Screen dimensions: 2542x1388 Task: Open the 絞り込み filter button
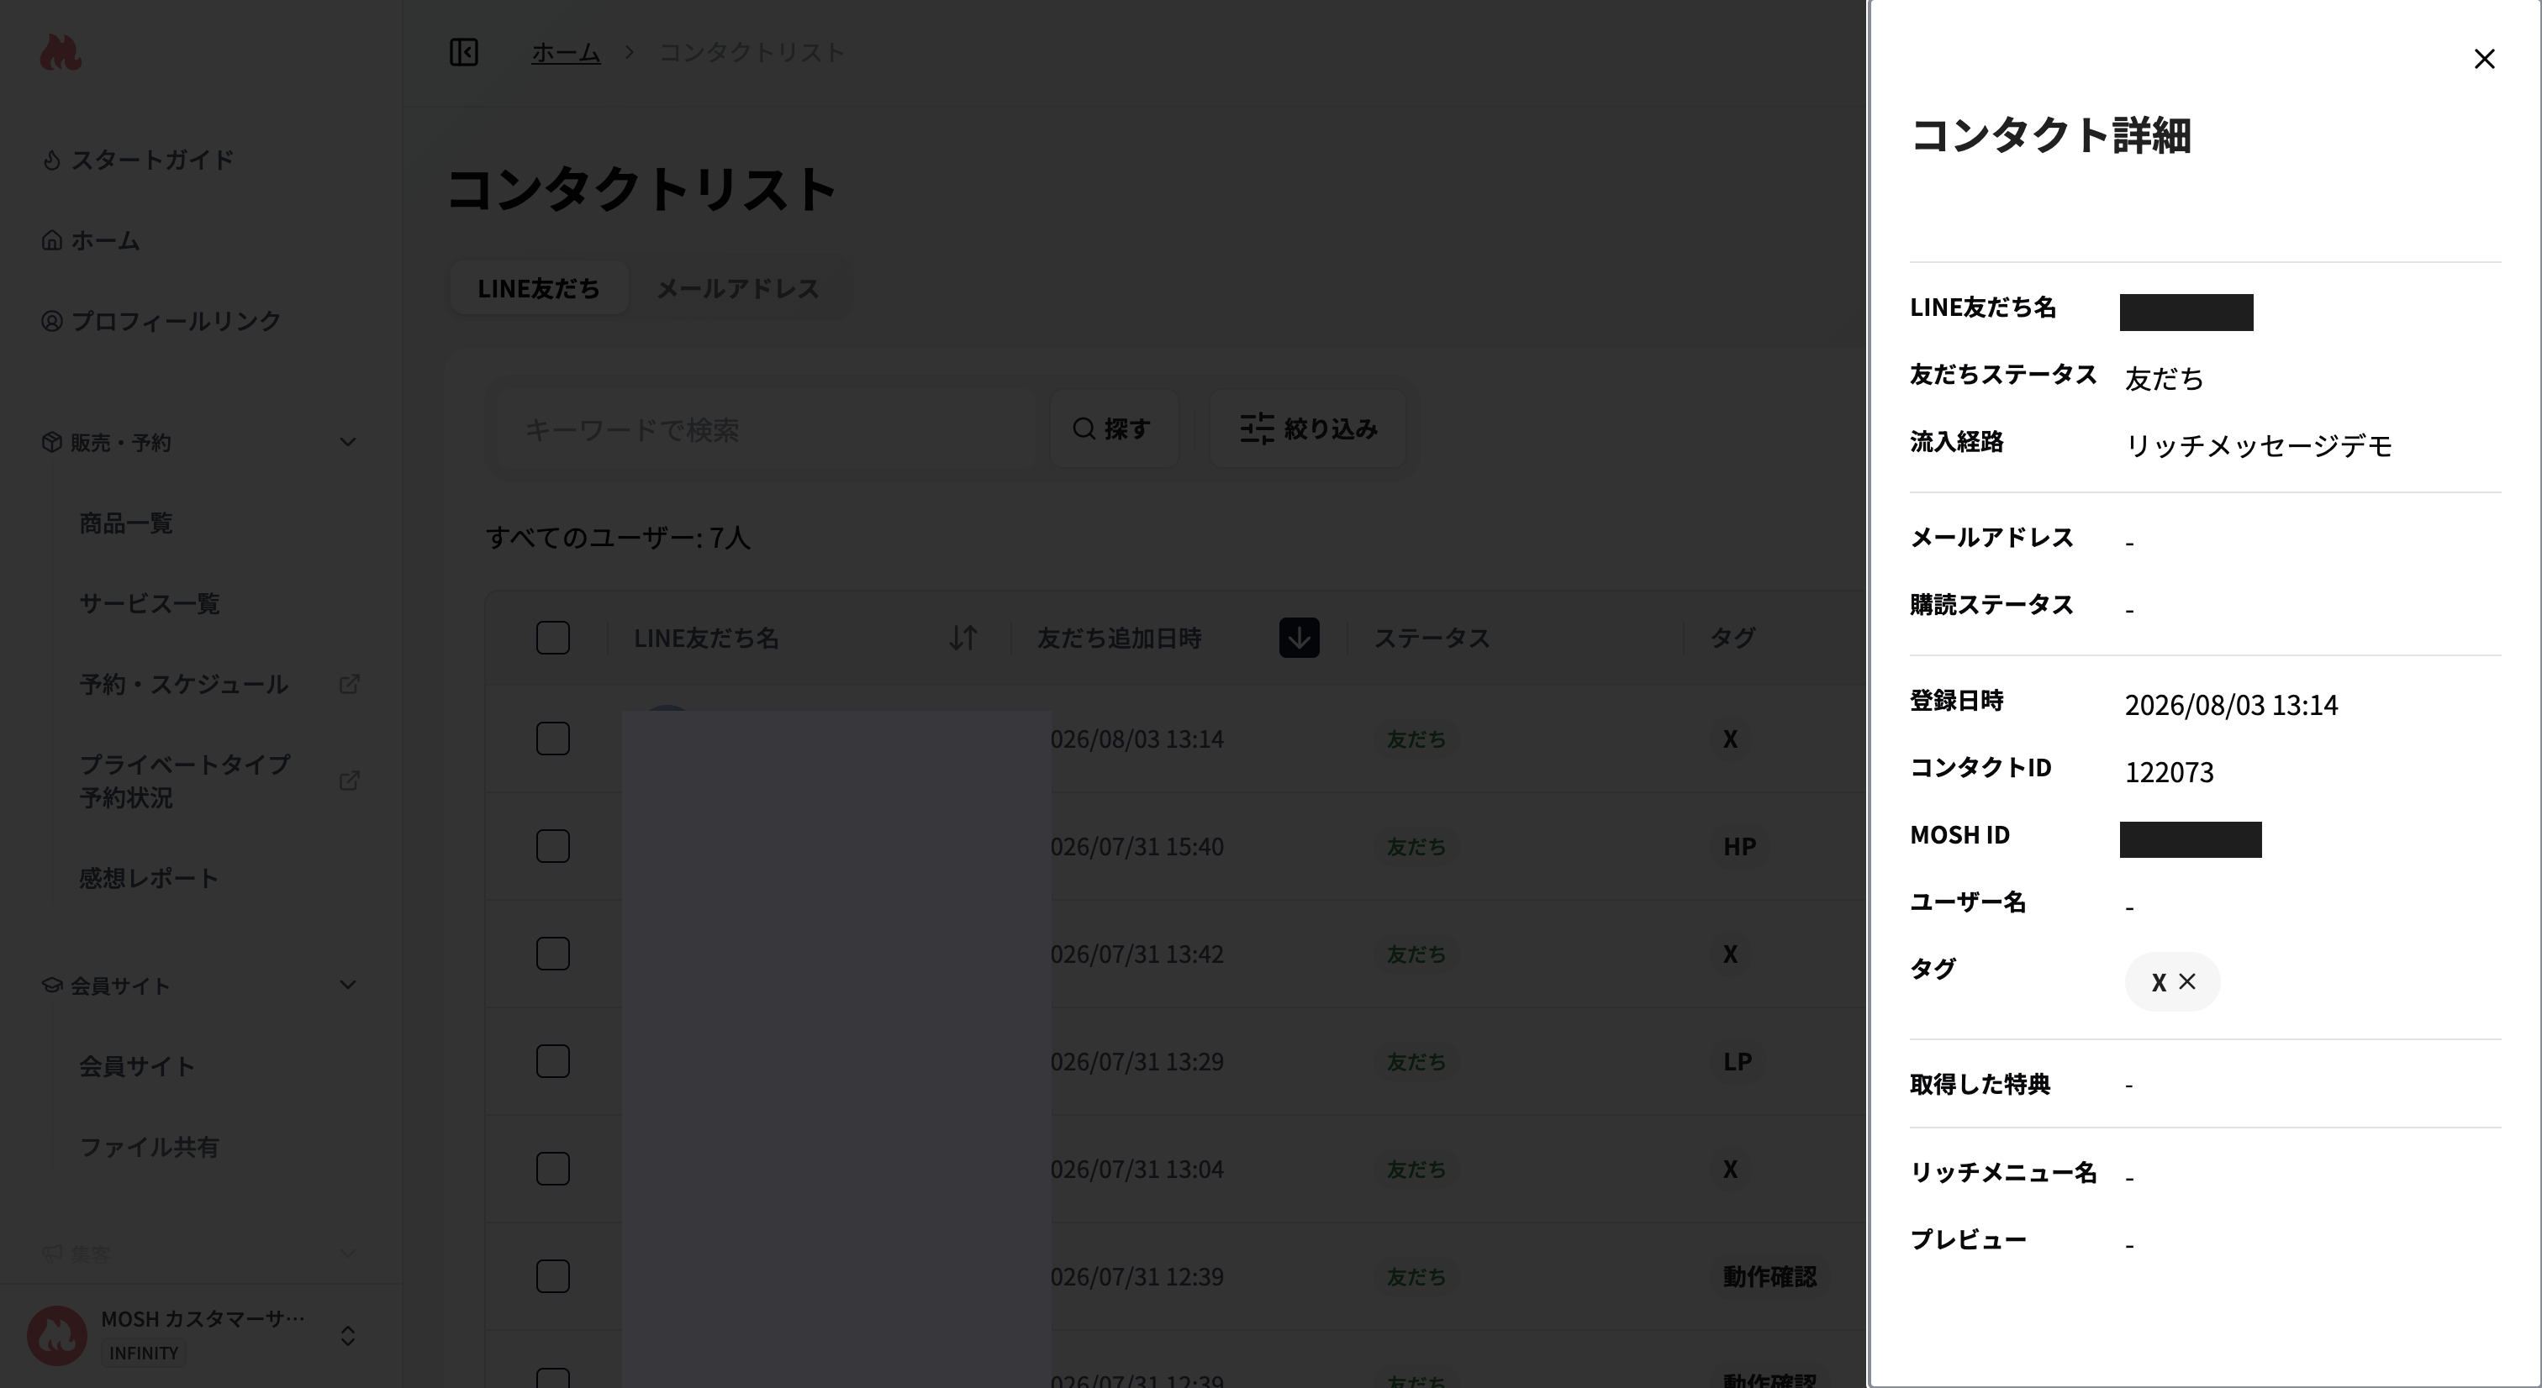click(1307, 429)
